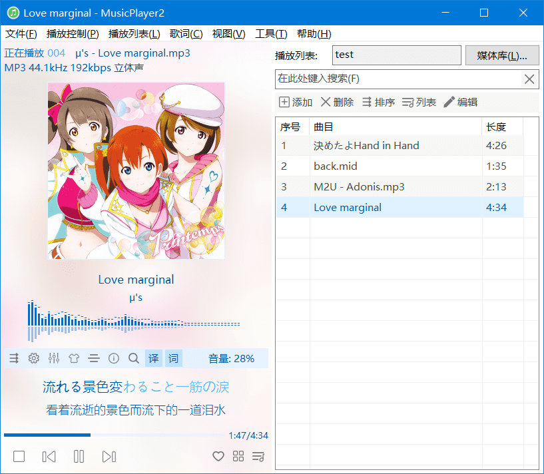Open the 视图(V) menu
The image size is (544, 474).
[x=228, y=34]
